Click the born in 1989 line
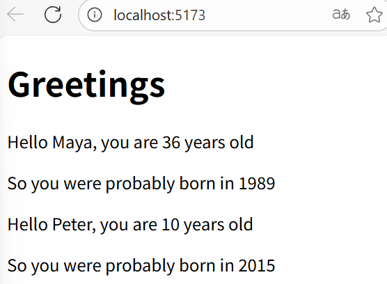The width and height of the screenshot is (387, 284). [x=141, y=184]
